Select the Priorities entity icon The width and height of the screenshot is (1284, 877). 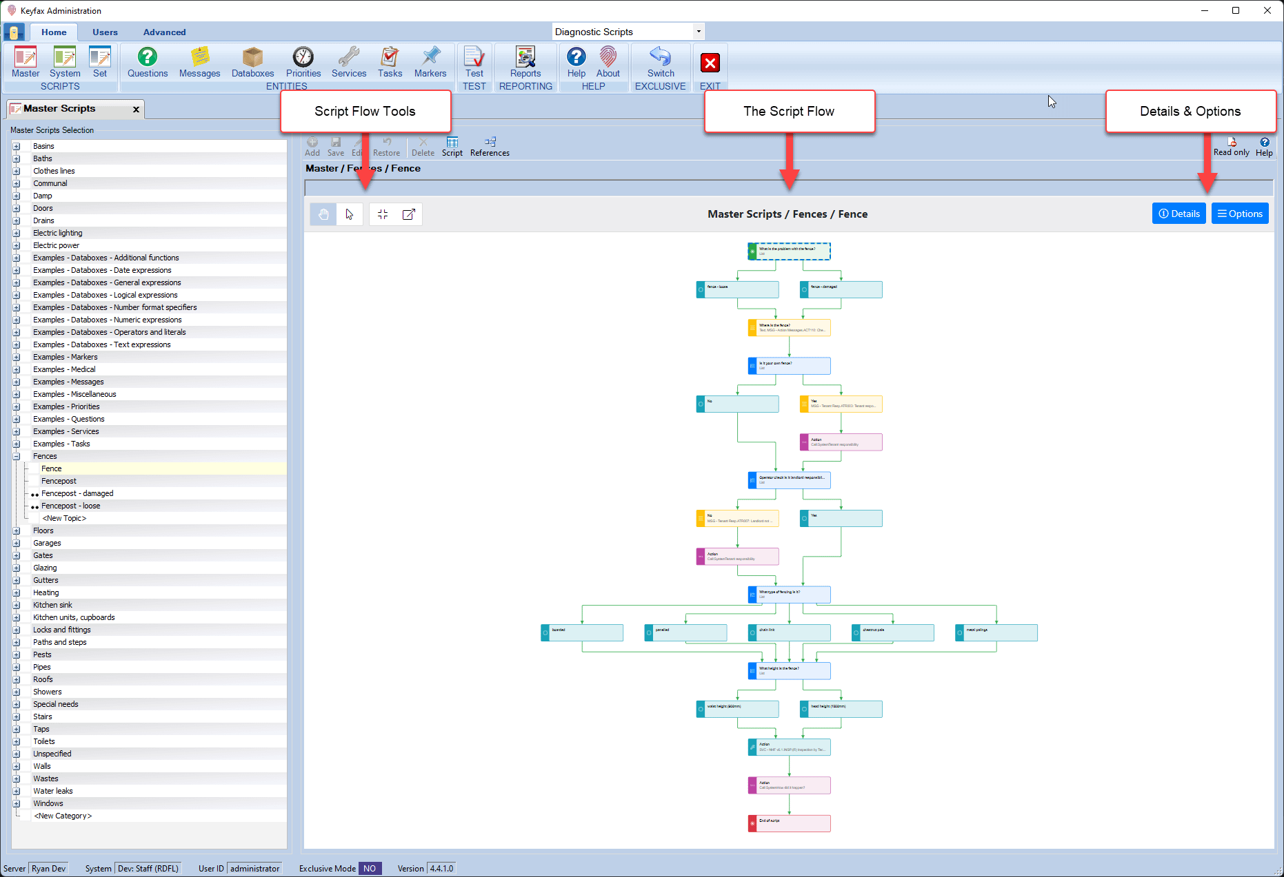click(x=303, y=62)
